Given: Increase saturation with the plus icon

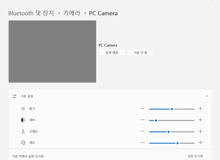Looking at the screenshot, I should [200, 143].
